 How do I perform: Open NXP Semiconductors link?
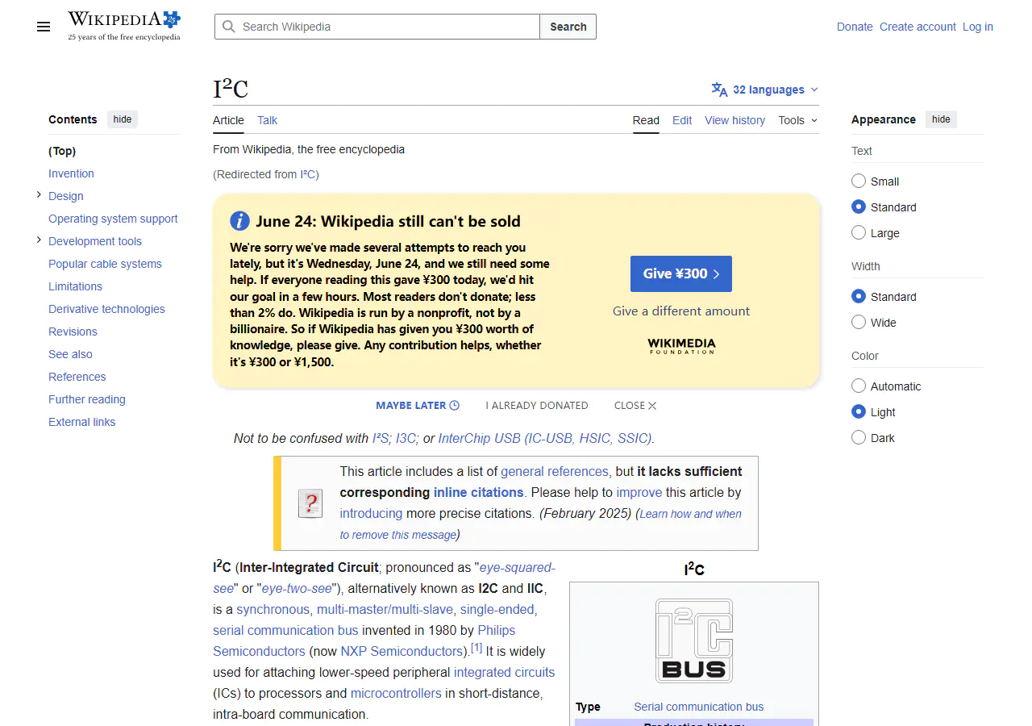coord(400,651)
